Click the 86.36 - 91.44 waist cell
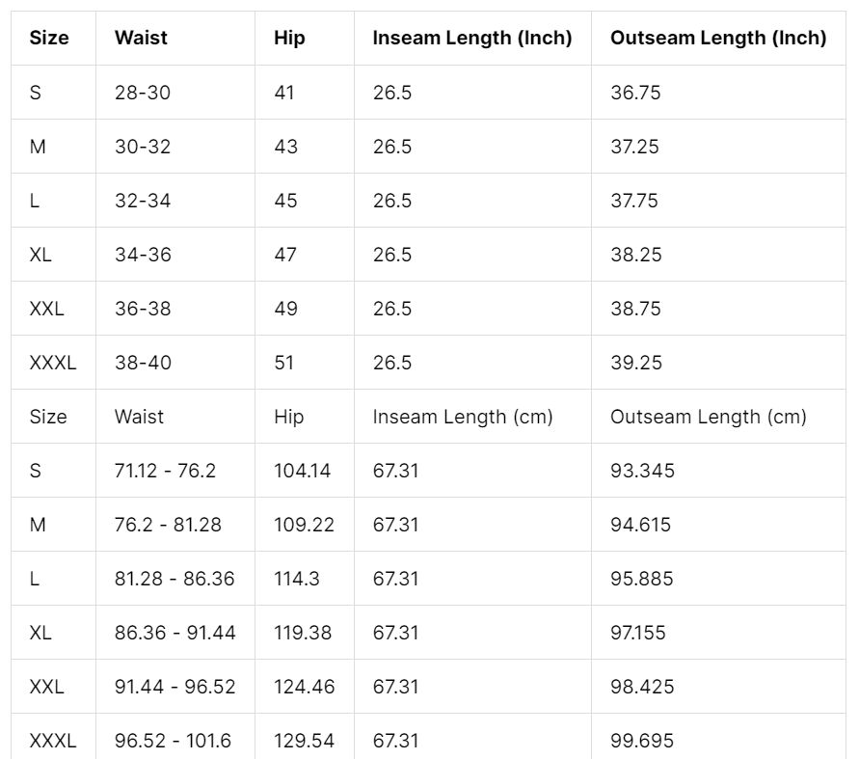The image size is (859, 759). tap(174, 633)
